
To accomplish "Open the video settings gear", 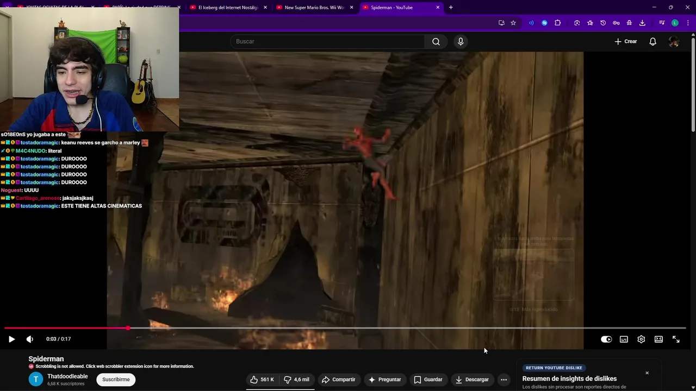I will (641, 339).
